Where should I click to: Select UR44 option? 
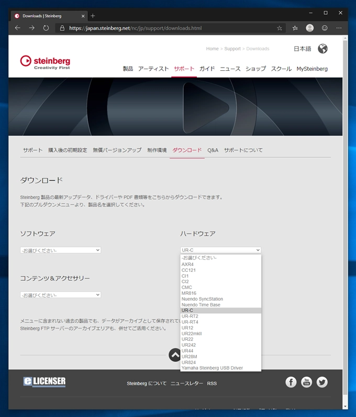tap(221, 351)
